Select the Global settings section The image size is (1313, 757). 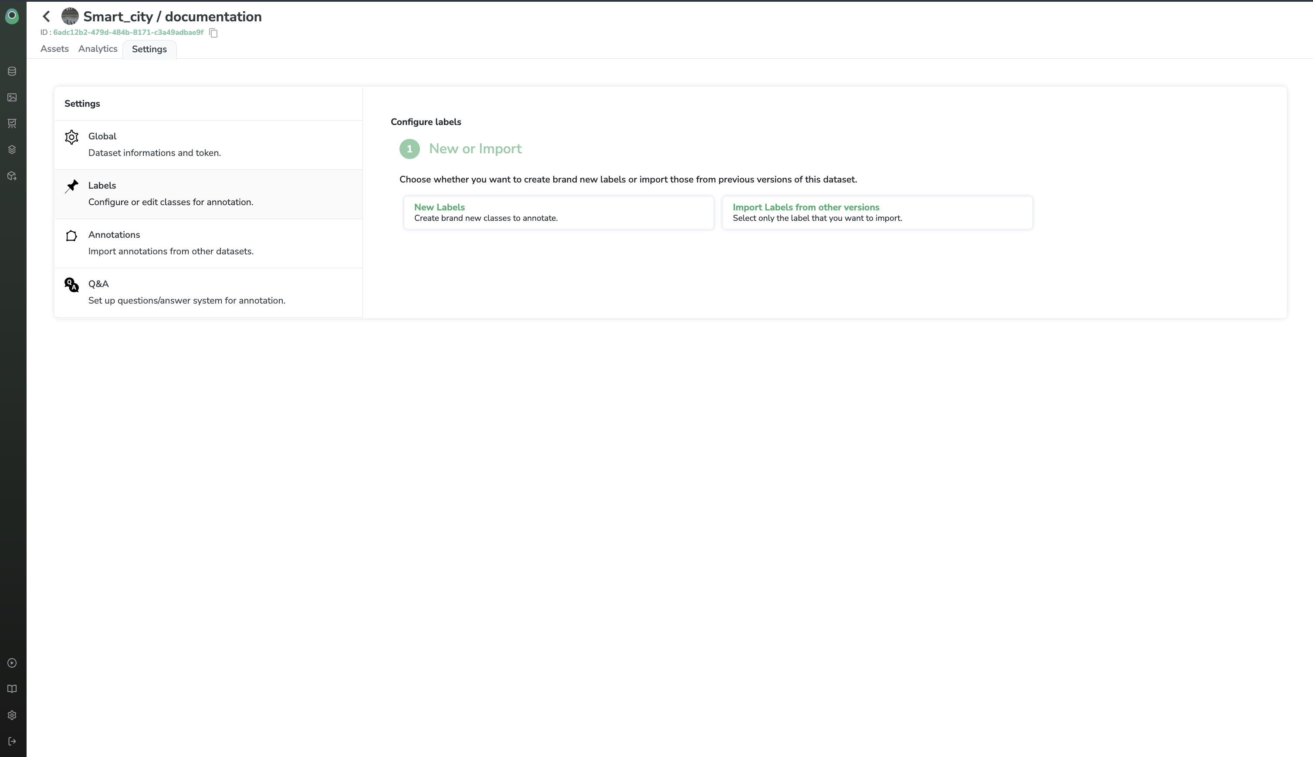coord(208,145)
